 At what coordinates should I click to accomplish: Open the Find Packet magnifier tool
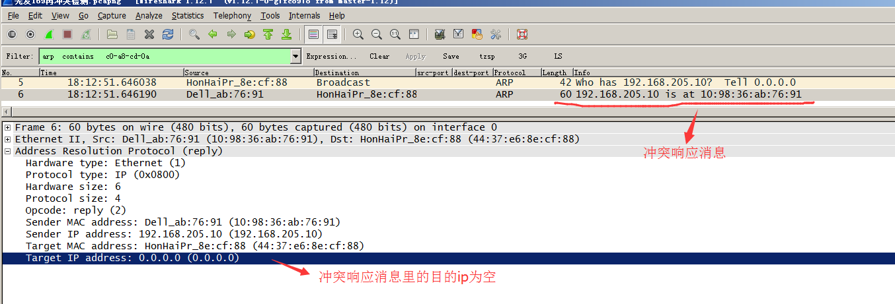click(x=194, y=34)
